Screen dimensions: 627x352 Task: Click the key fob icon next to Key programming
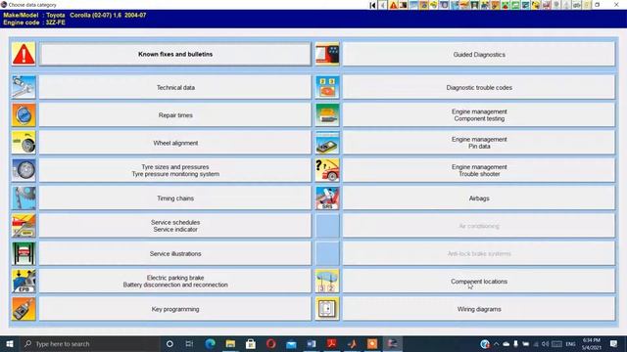[x=24, y=309]
